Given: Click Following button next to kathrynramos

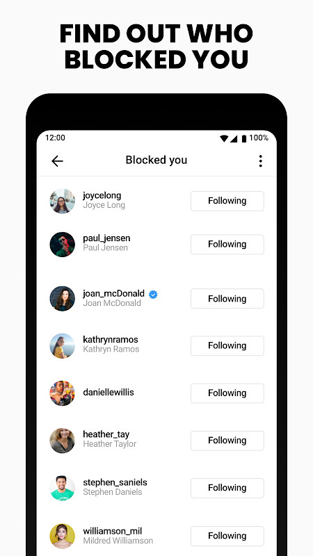Looking at the screenshot, I should (x=227, y=345).
